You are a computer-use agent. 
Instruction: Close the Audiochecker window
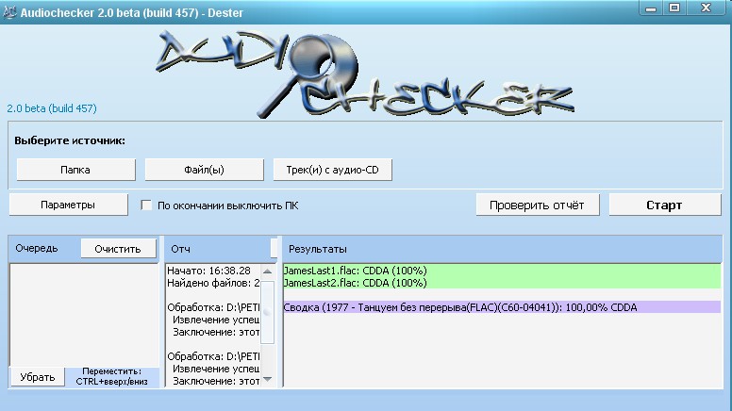pos(707,8)
